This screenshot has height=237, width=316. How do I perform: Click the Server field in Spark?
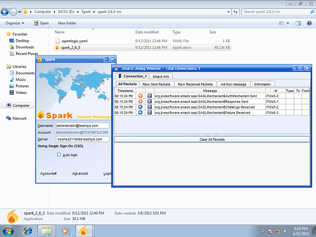83,139
